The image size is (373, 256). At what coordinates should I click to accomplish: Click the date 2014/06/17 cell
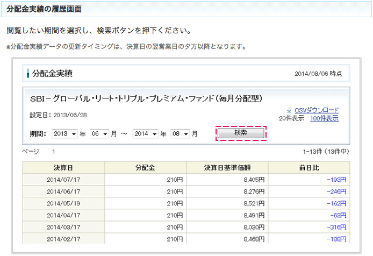coord(63,191)
